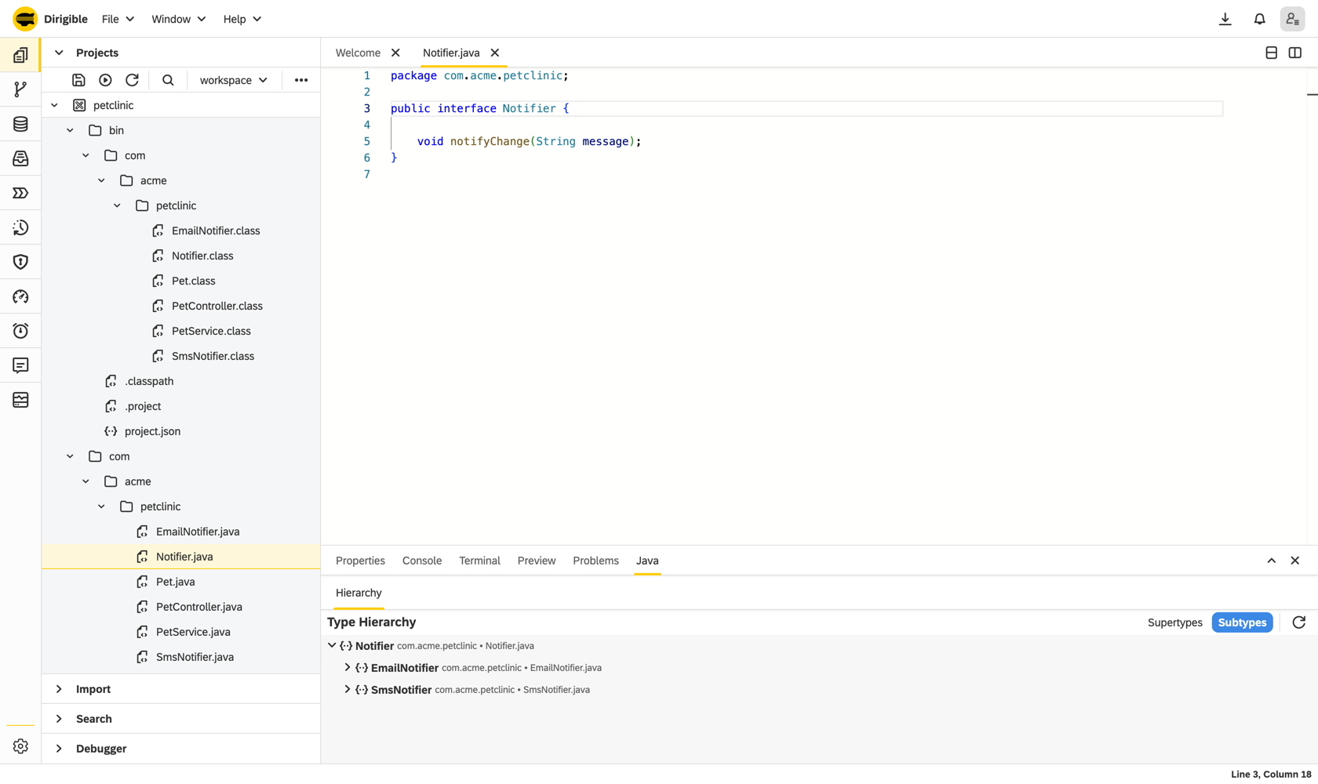Screen dimensions: 1318x784
Task: Open the Security shield icon
Action: click(20, 262)
